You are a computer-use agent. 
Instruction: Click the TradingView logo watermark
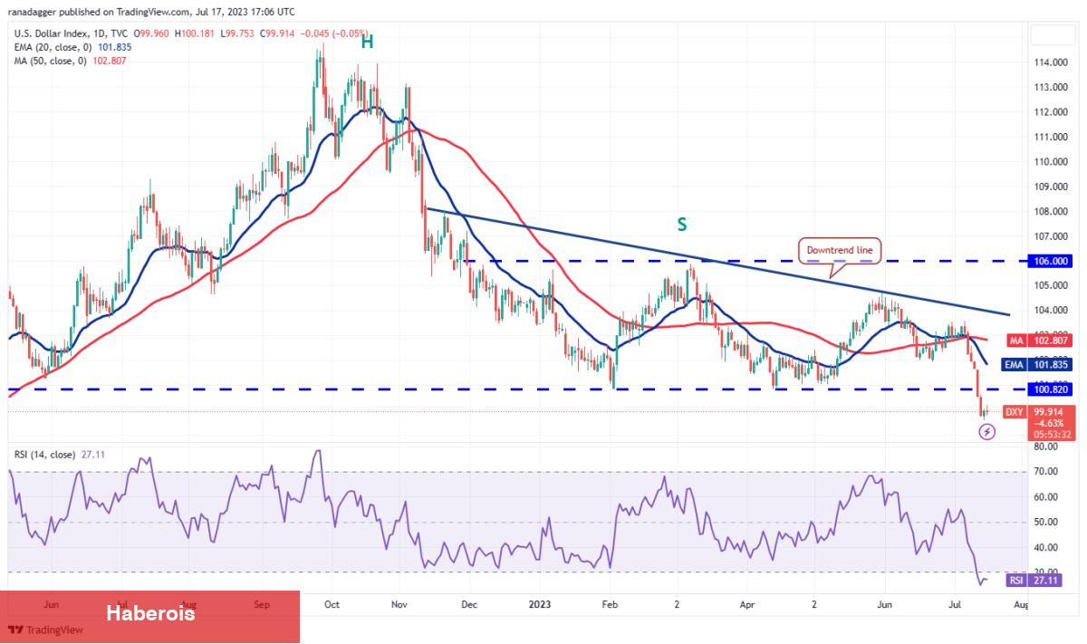point(46,630)
